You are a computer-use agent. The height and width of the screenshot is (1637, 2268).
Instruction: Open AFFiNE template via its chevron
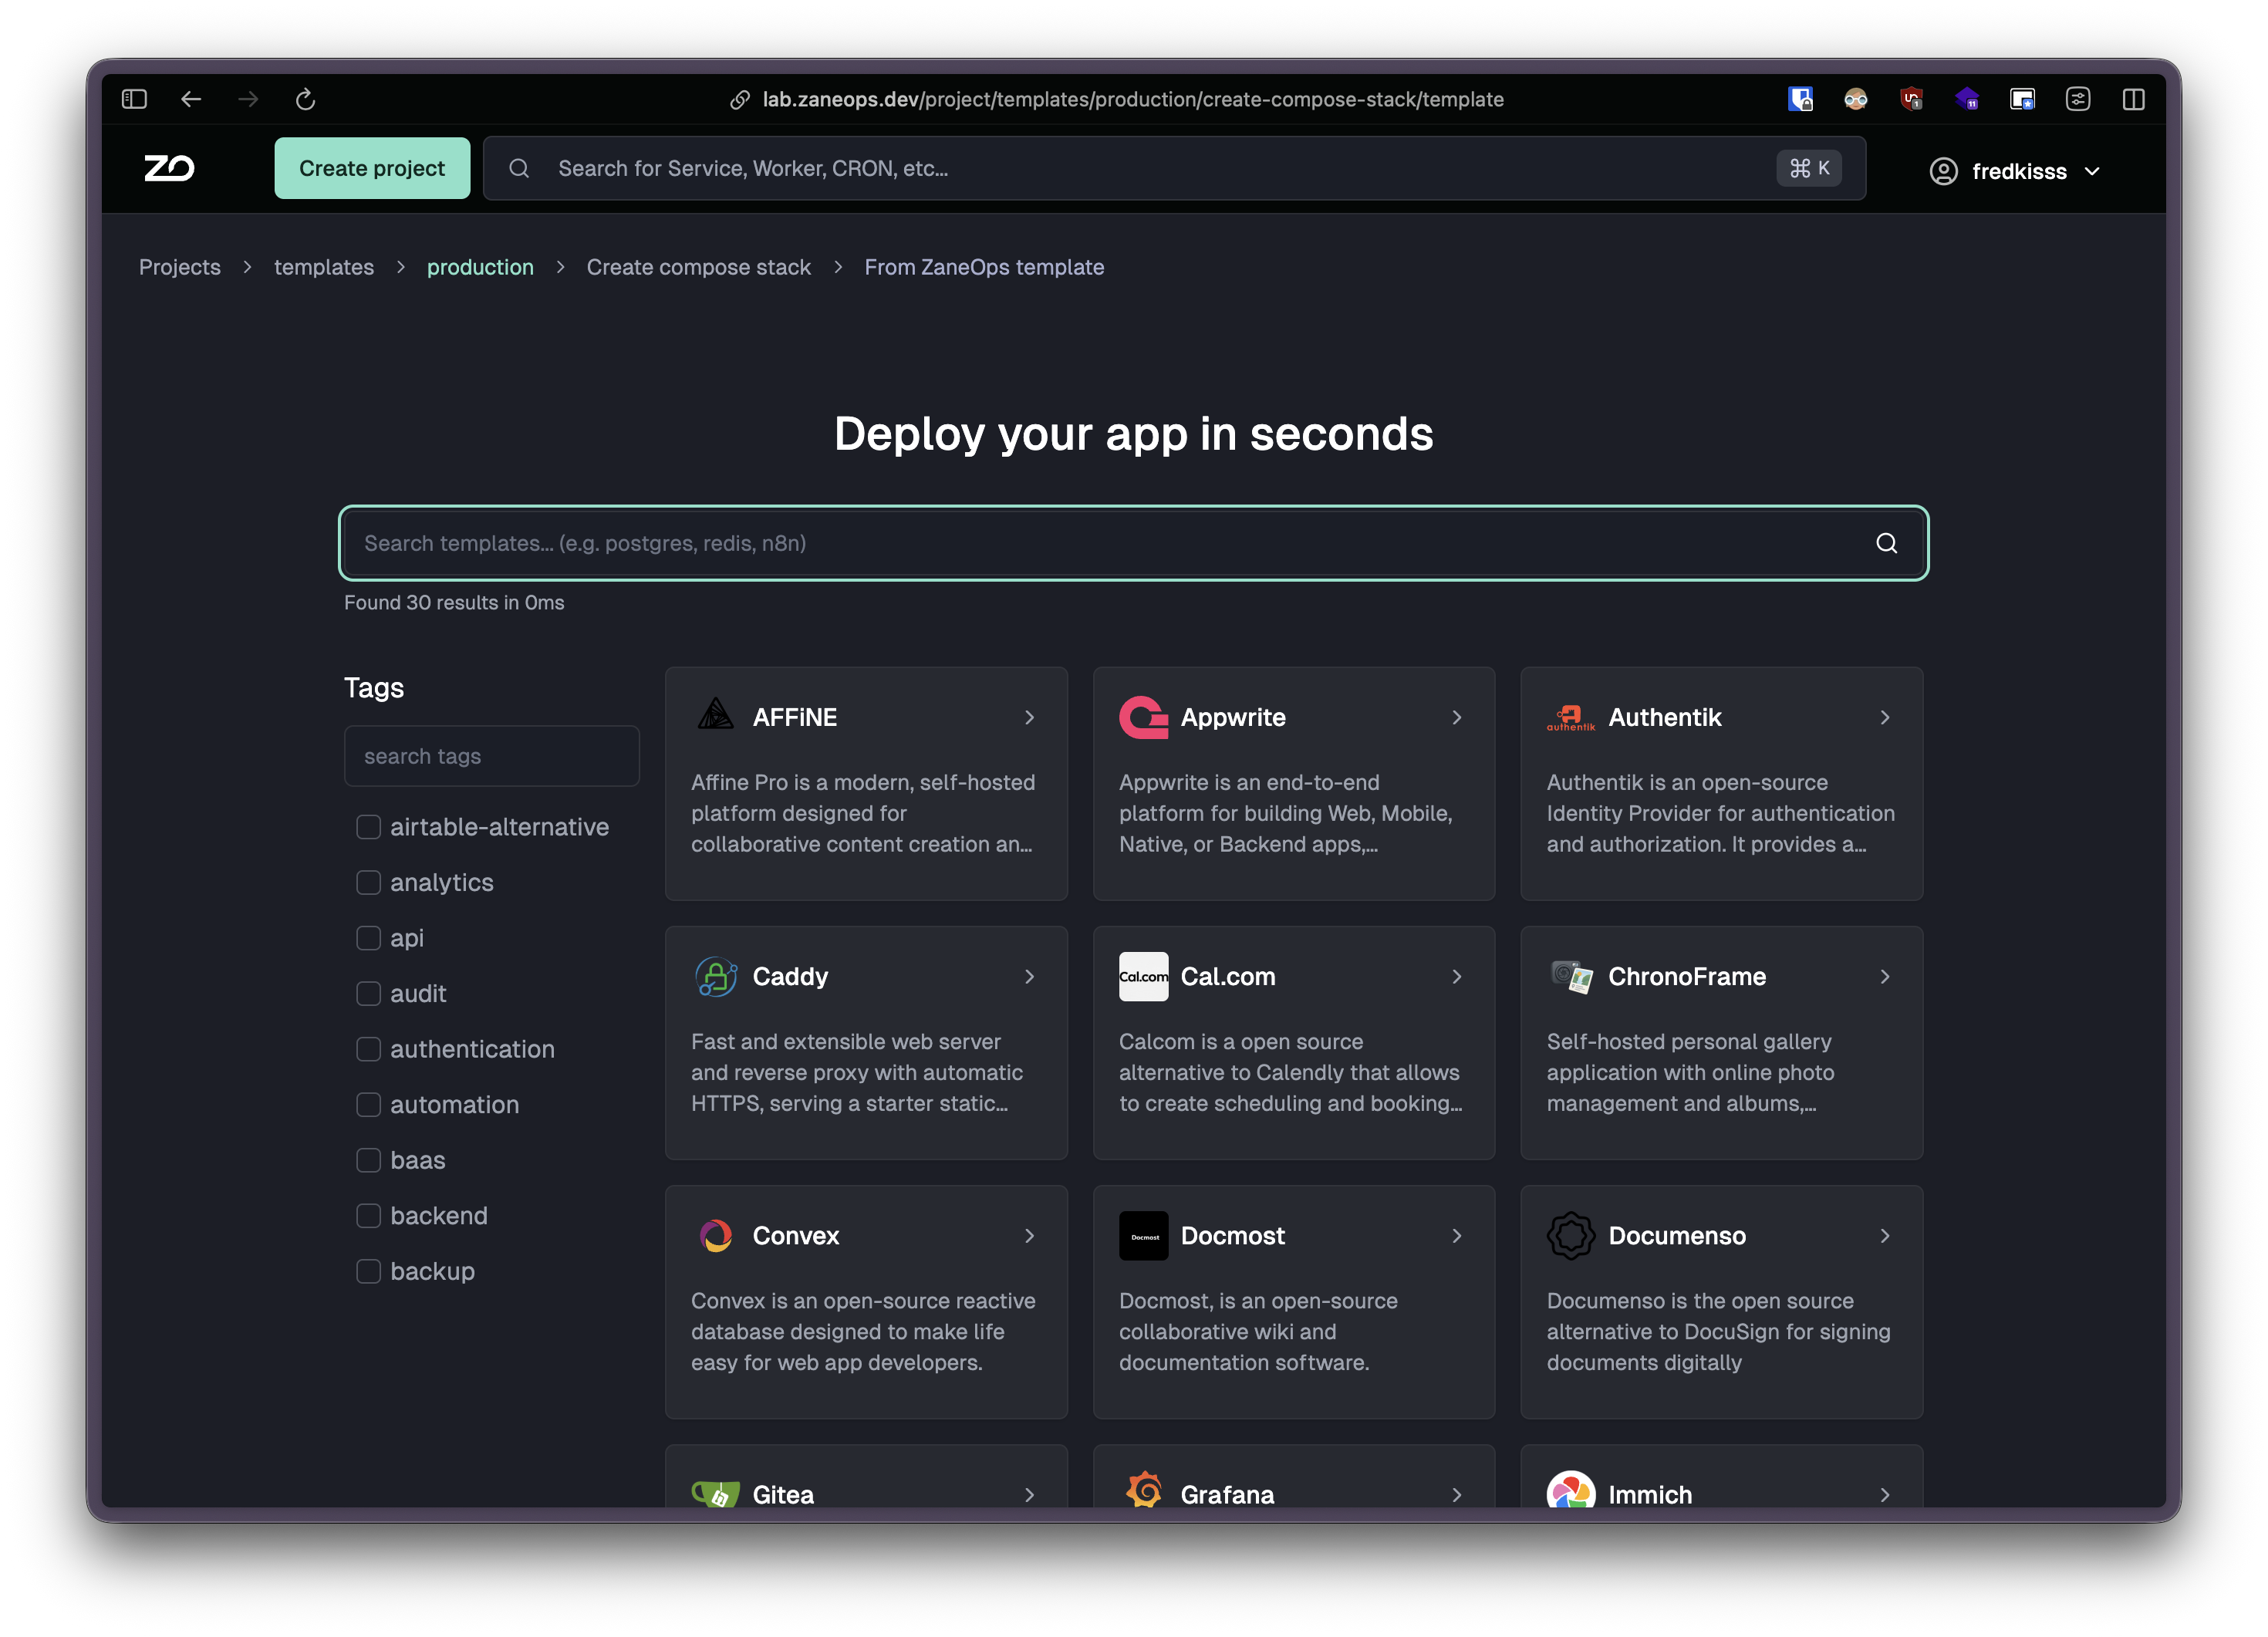coord(1029,717)
